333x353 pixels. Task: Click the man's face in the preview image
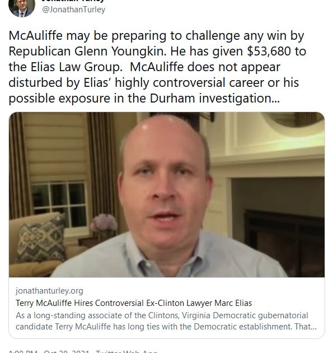[165, 183]
